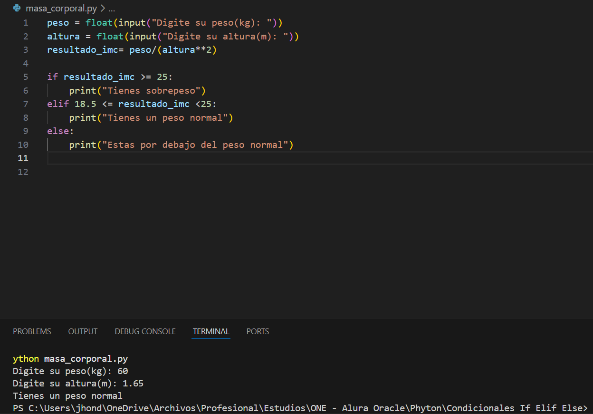
Task: Click the 'resultado_imc= peso/(altura**2)' line
Action: pos(132,50)
